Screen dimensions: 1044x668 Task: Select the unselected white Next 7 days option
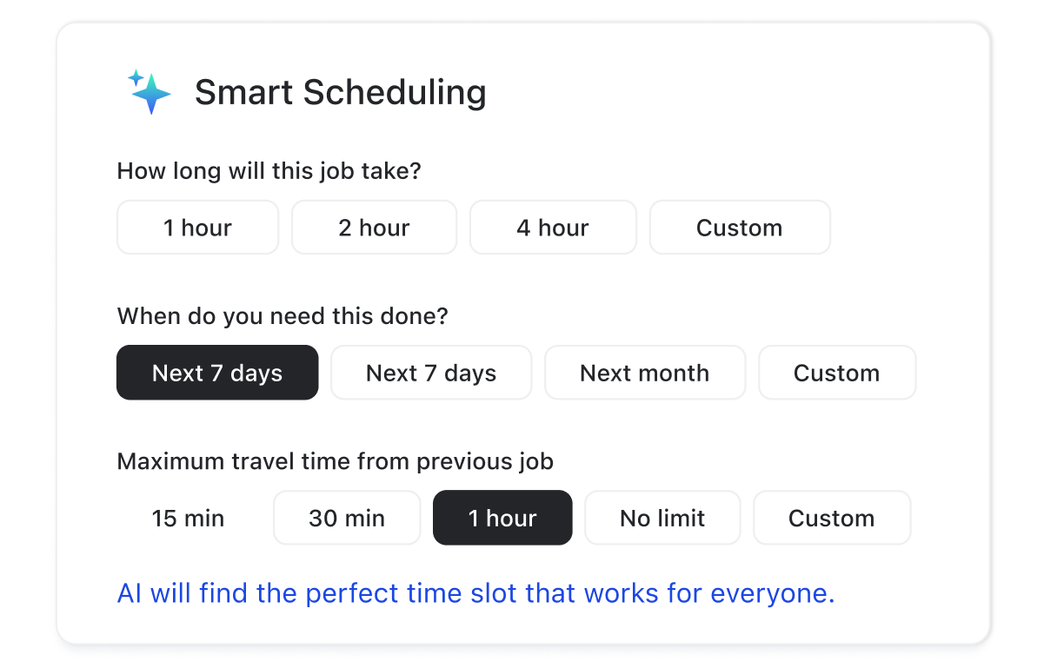click(431, 373)
